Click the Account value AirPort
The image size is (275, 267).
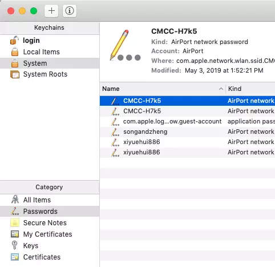pyautogui.click(x=193, y=51)
